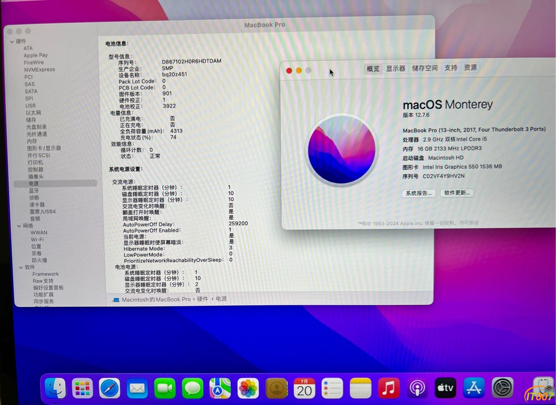
Task: Select 图形卡/显示器 in sidebar
Action: (x=44, y=148)
